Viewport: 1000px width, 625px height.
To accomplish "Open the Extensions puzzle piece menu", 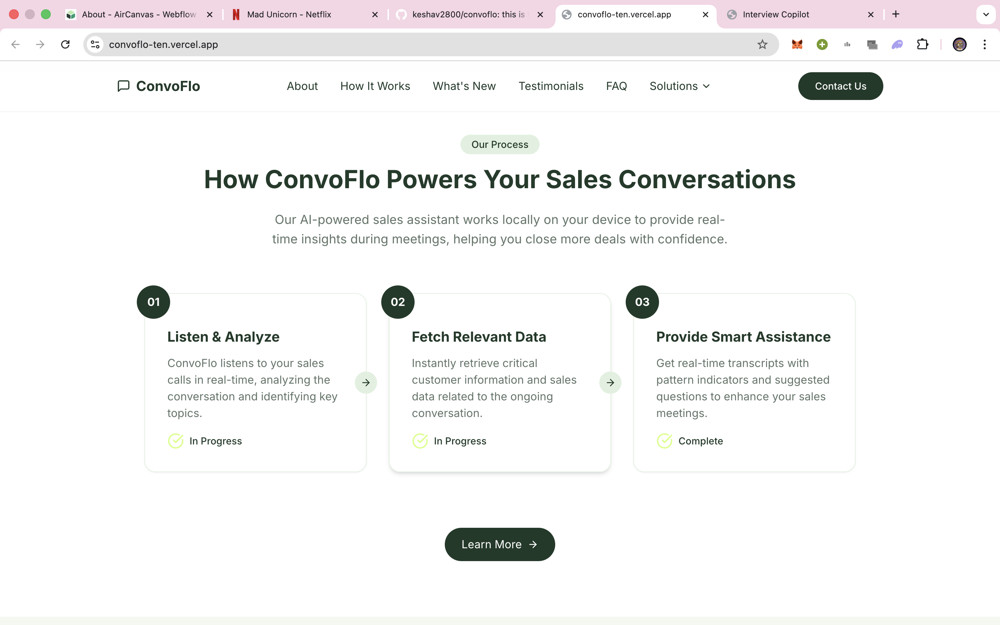I will [922, 44].
